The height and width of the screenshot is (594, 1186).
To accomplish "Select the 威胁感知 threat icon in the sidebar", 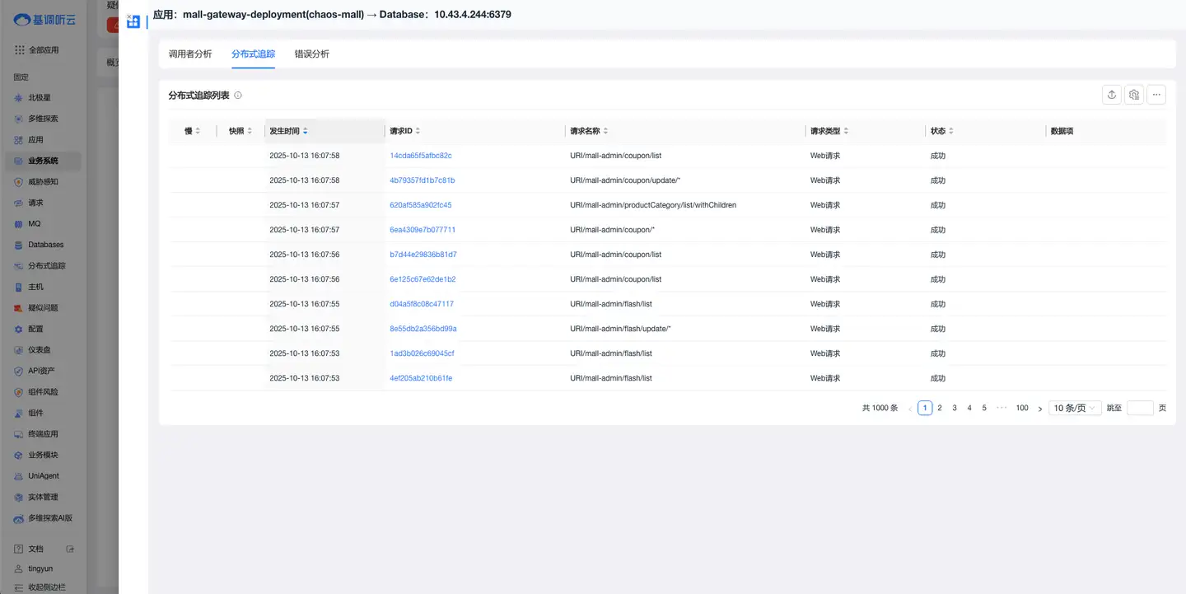I will tap(19, 182).
